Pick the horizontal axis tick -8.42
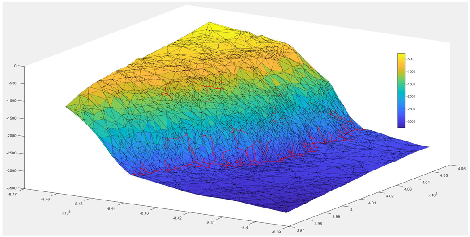The height and width of the screenshot is (237, 470). coord(177,218)
